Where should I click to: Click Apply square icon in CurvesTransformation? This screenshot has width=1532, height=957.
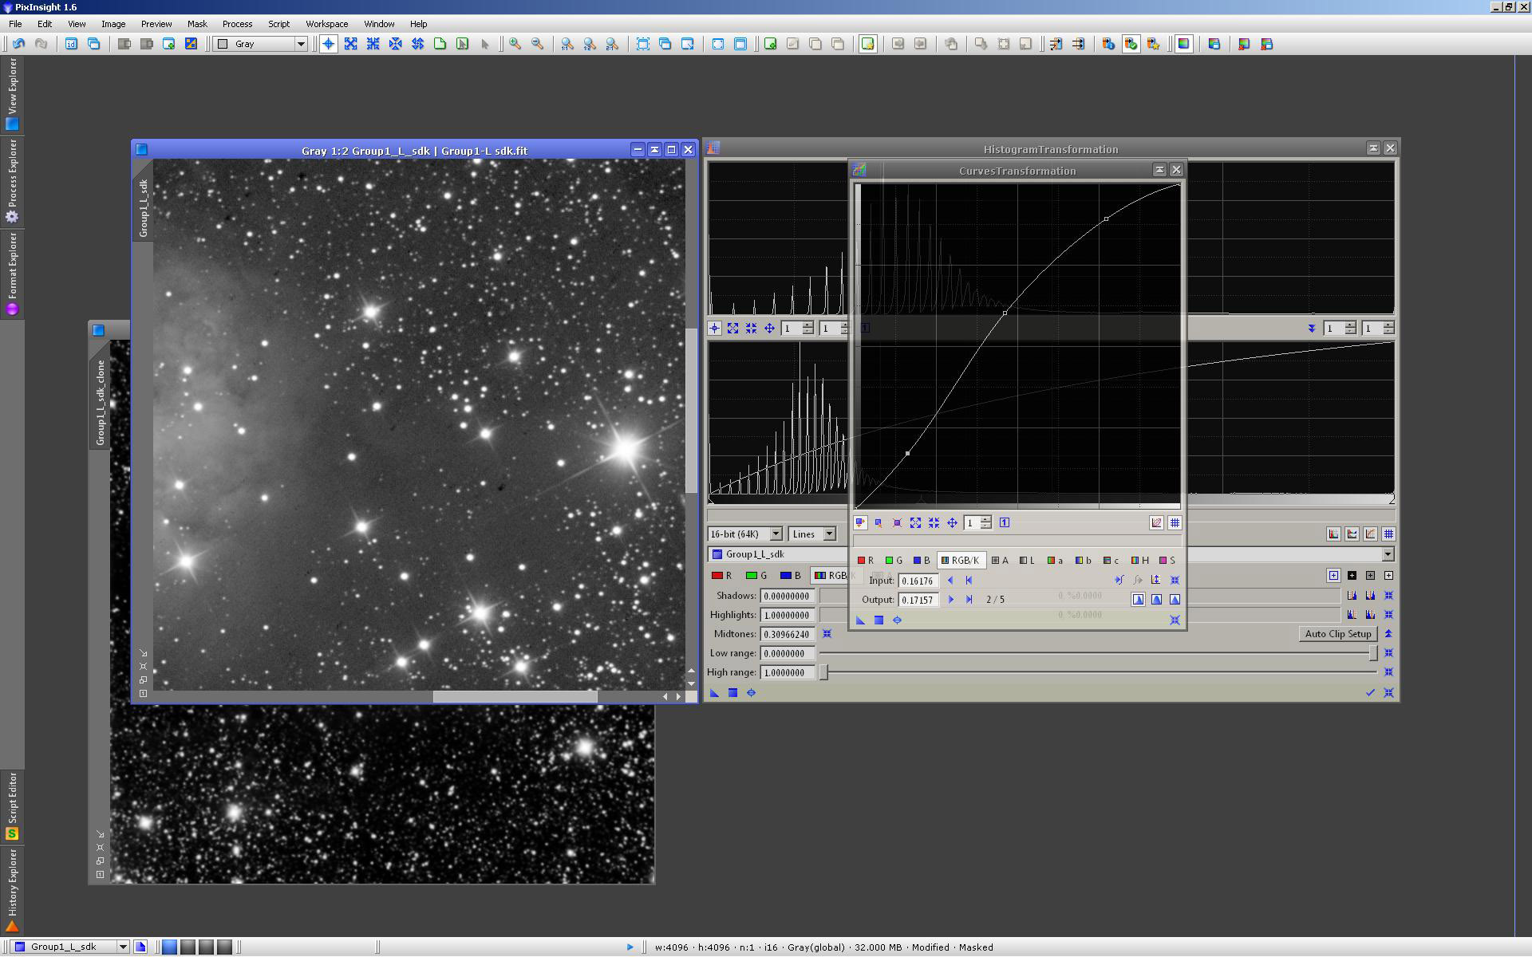click(x=879, y=620)
